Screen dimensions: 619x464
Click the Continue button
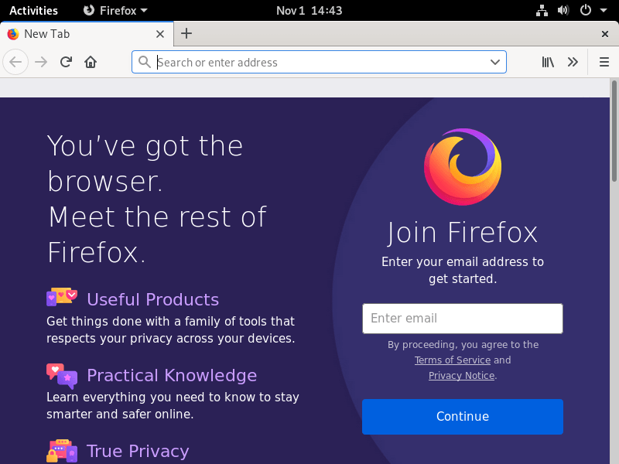pyautogui.click(x=463, y=417)
